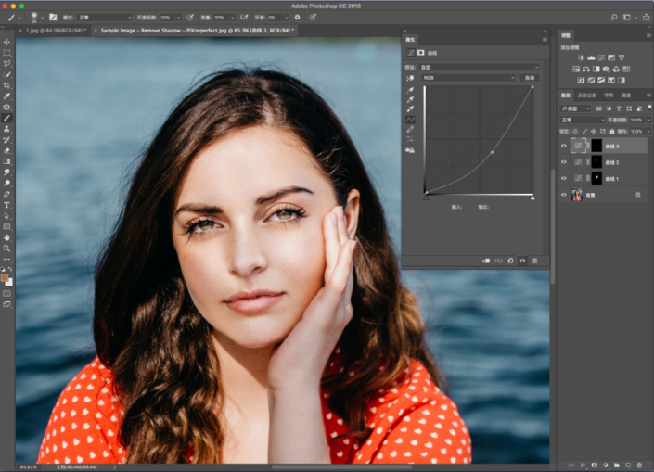
Task: Select the Move tool
Action: pos(7,42)
